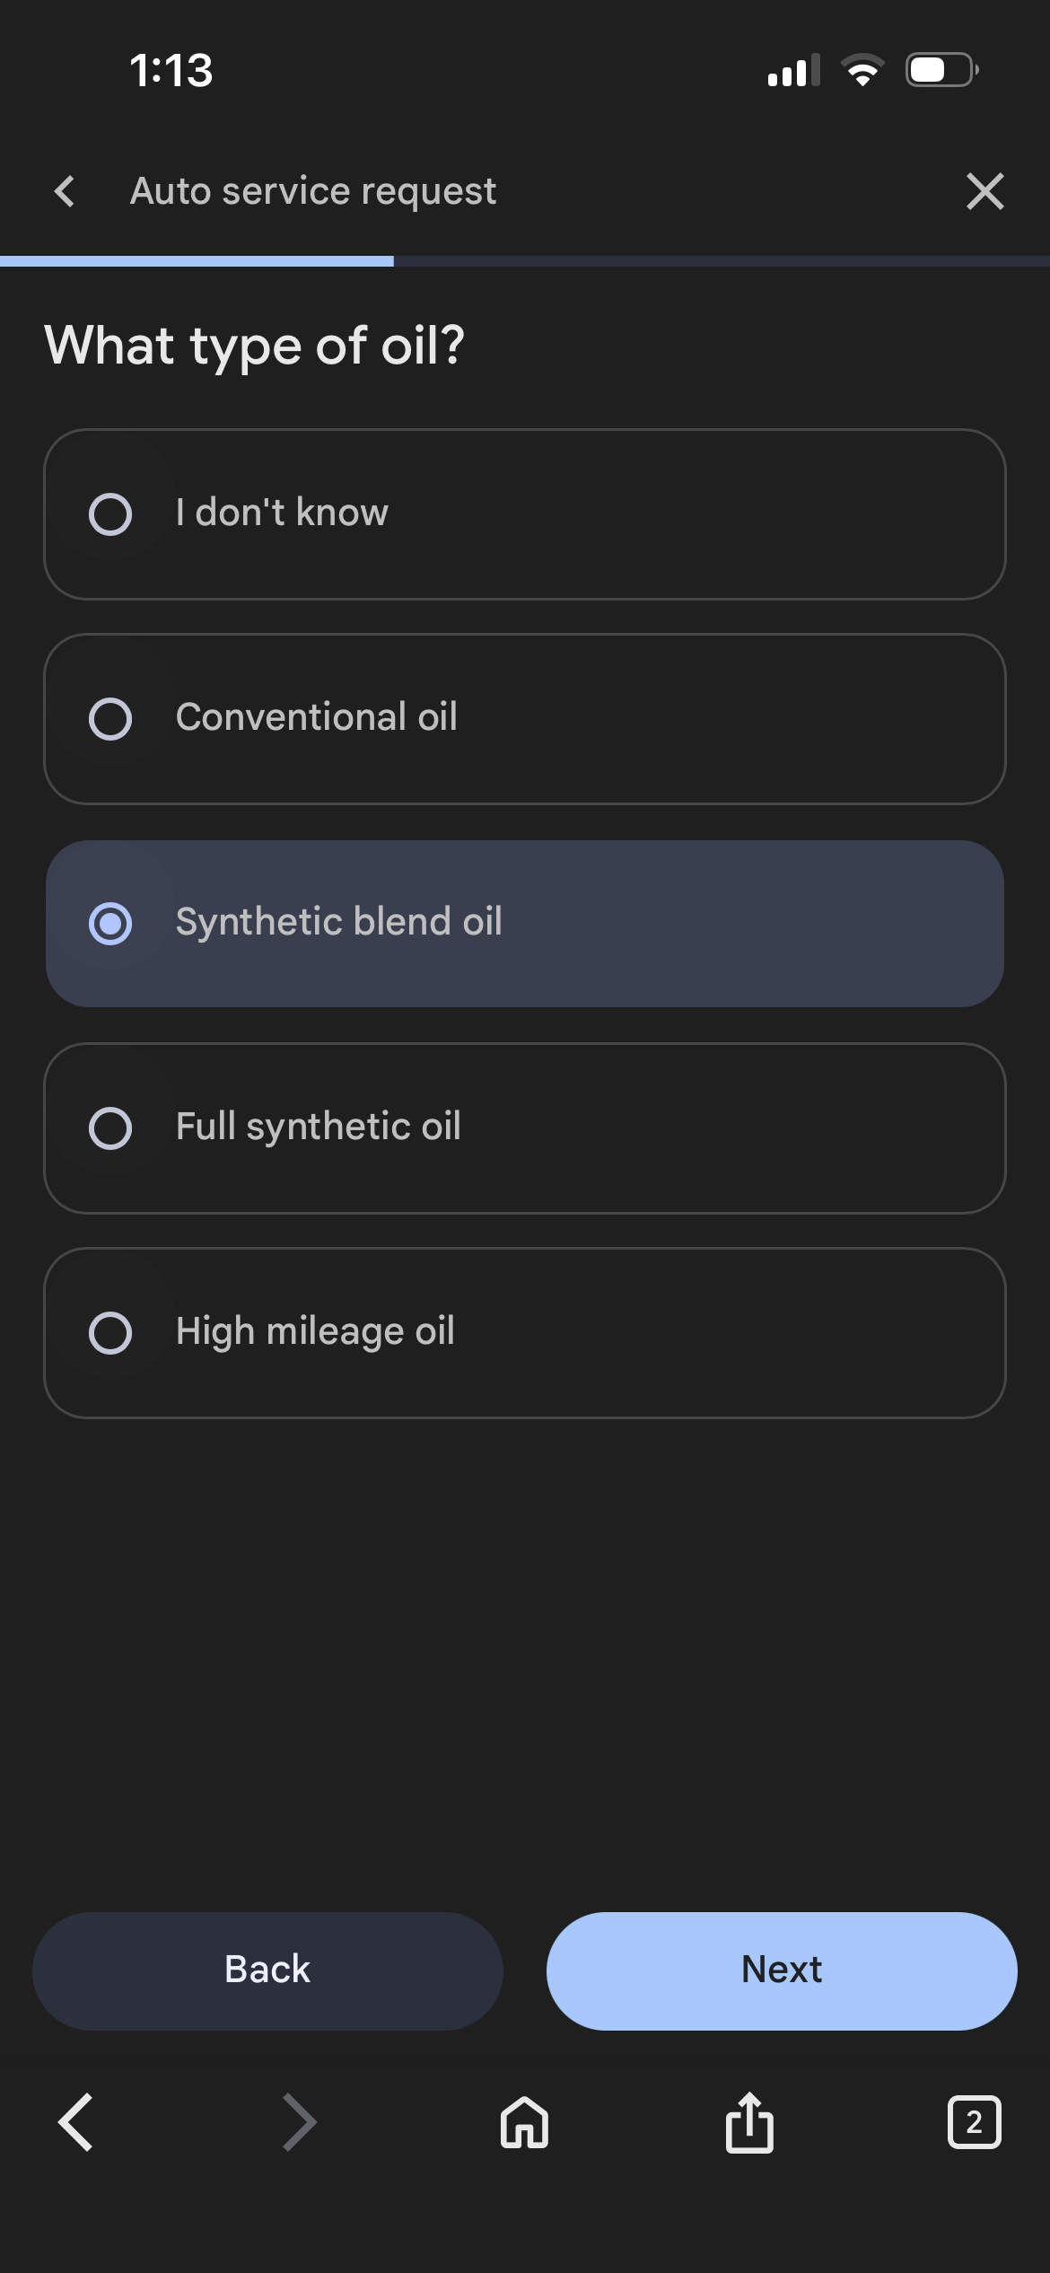Image resolution: width=1050 pixels, height=2273 pixels.
Task: Tap the battery icon in status bar
Action: tap(941, 70)
